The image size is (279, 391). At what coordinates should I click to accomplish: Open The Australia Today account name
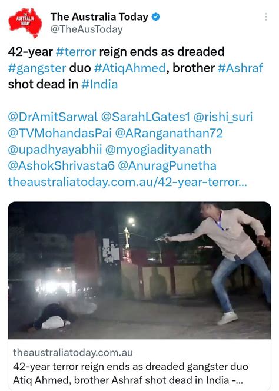pos(99,17)
